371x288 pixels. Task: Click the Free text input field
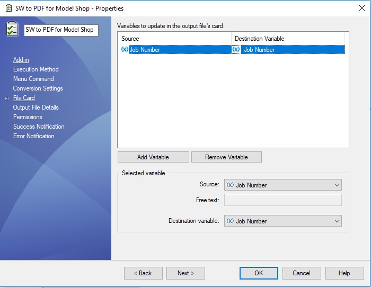[283, 200]
